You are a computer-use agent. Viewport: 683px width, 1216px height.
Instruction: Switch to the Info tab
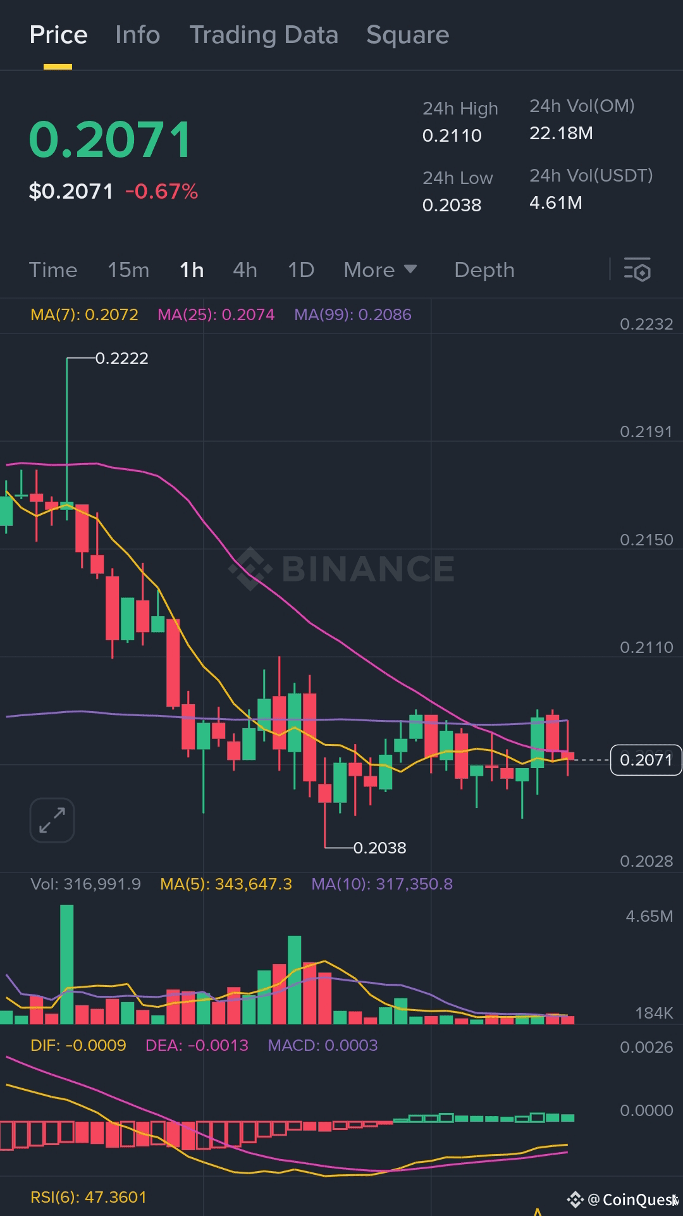pyautogui.click(x=137, y=35)
